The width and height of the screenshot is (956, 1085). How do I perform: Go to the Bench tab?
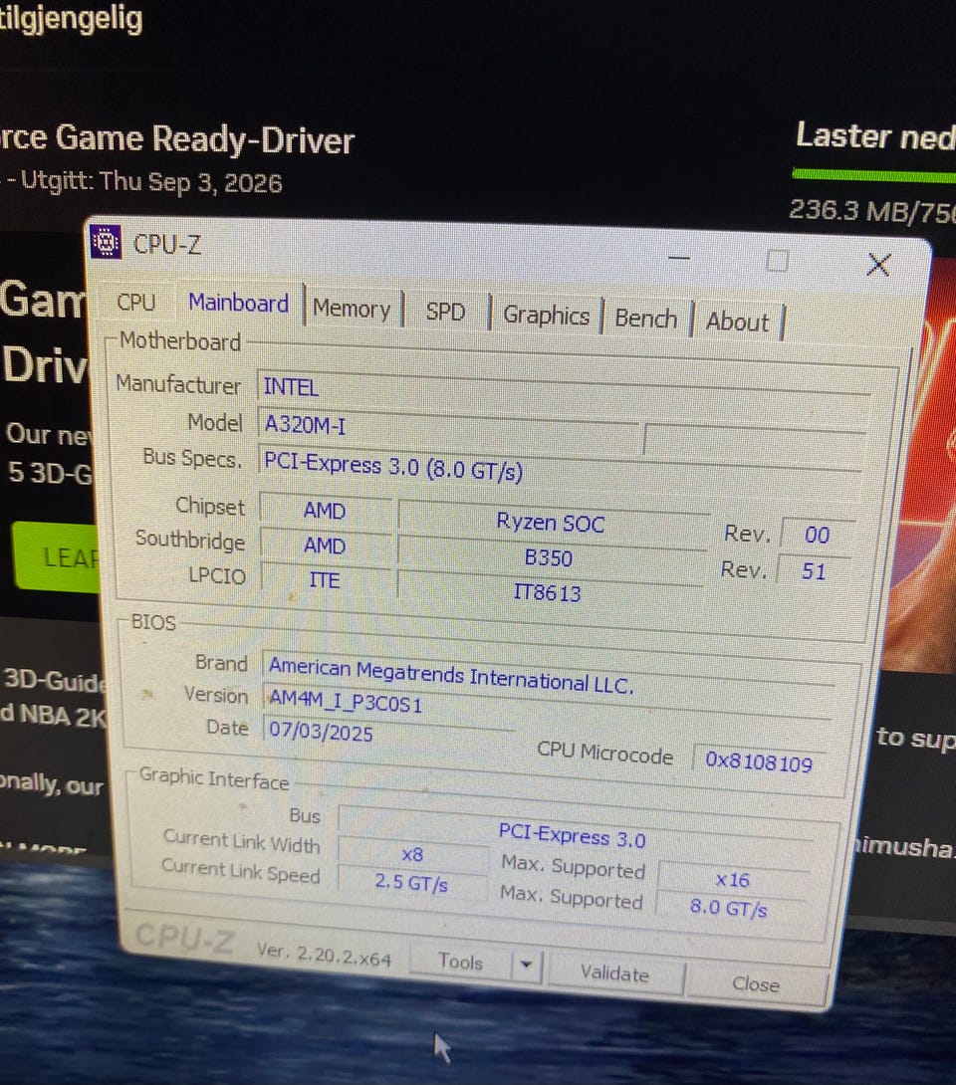pos(646,319)
